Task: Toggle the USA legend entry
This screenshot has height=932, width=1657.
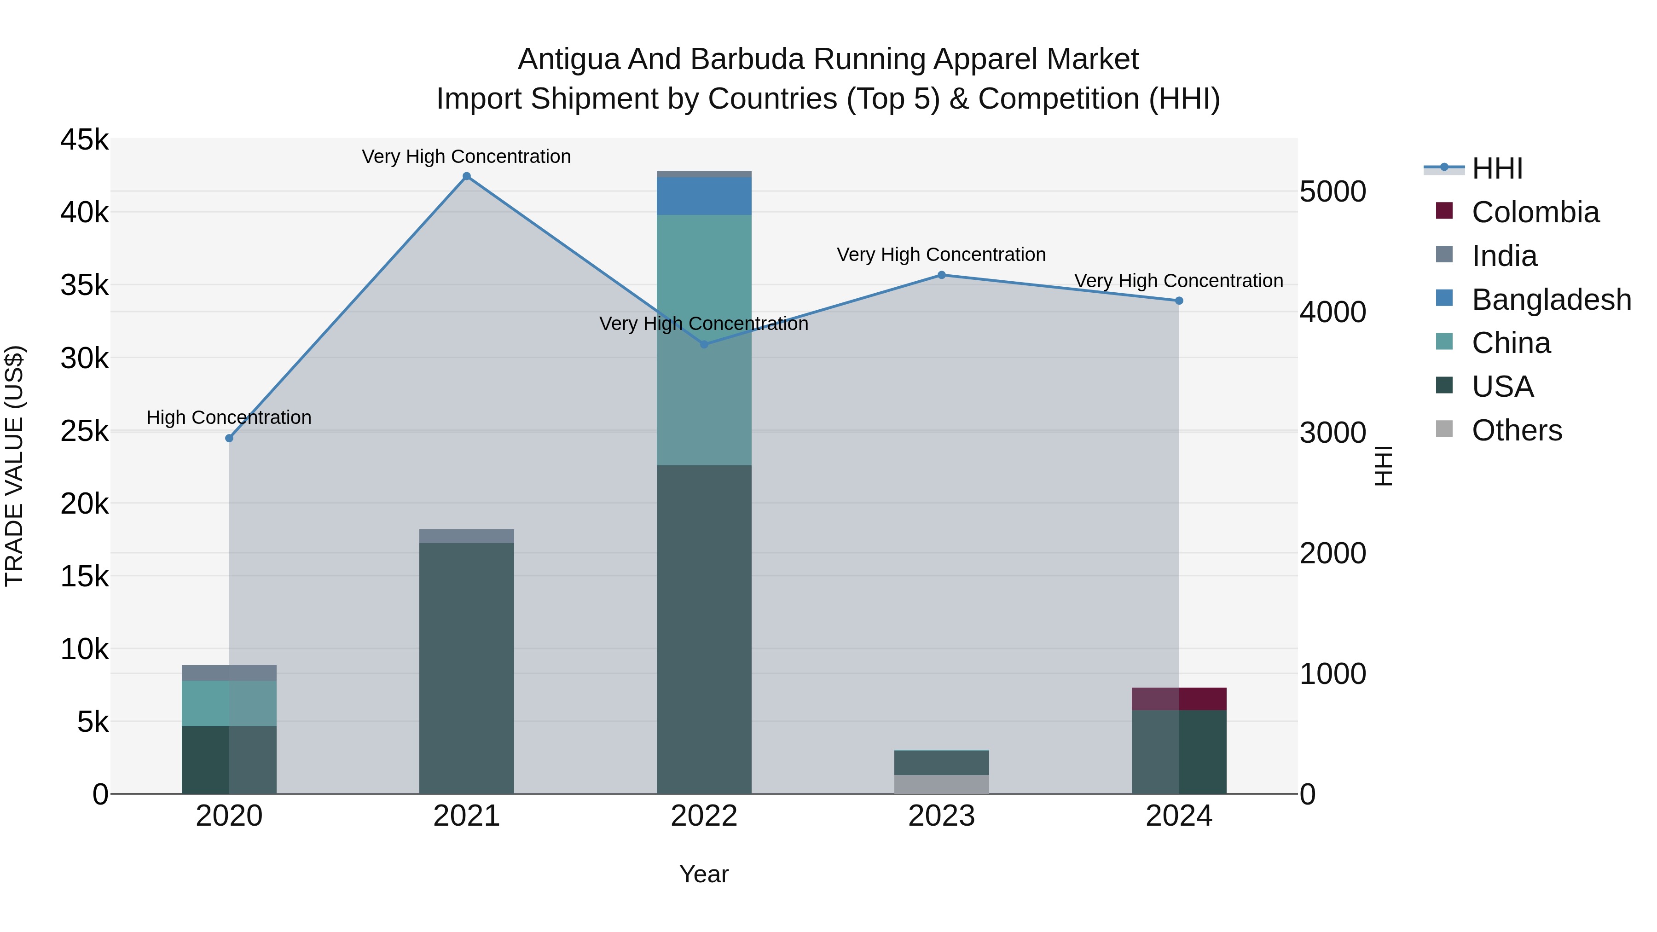Action: [x=1484, y=387]
